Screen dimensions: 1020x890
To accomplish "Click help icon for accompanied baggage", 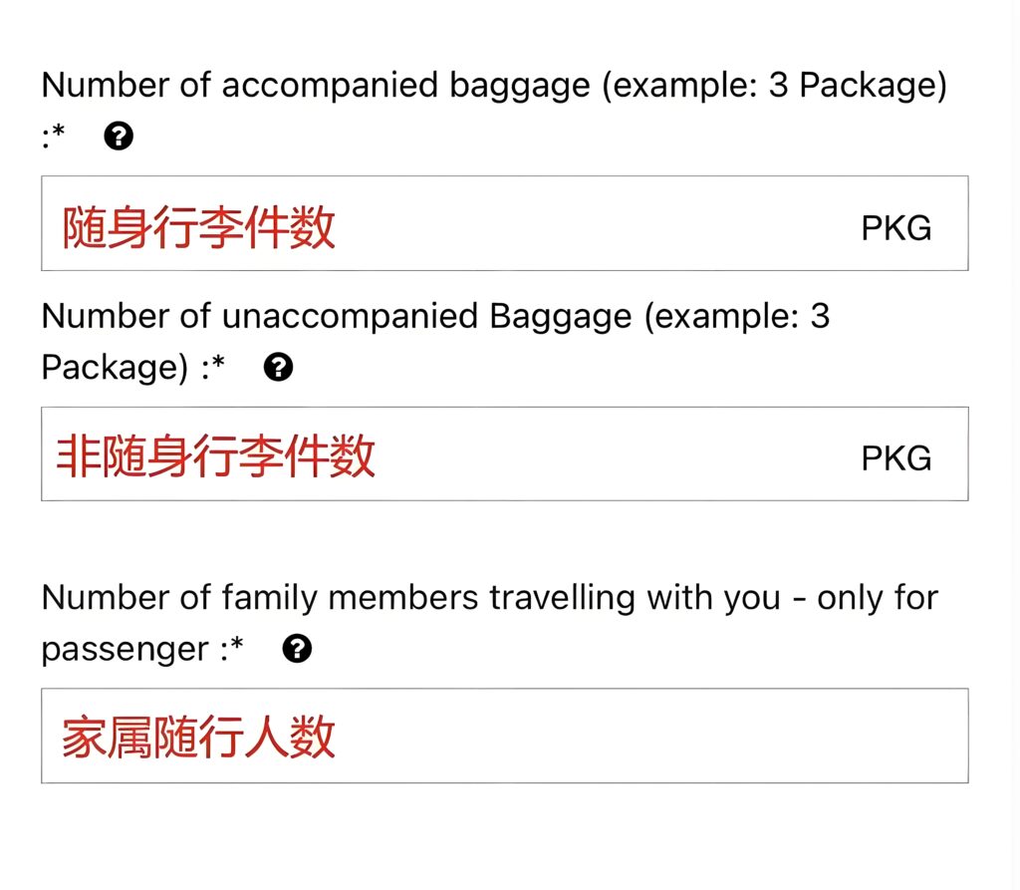I will [119, 137].
